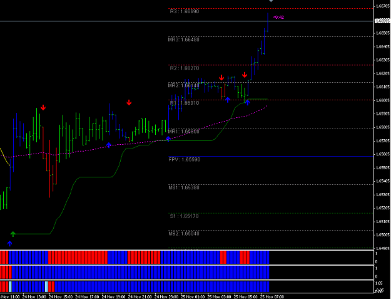
Task: Click the magenta candle countdown '<9:42'
Action: point(278,17)
